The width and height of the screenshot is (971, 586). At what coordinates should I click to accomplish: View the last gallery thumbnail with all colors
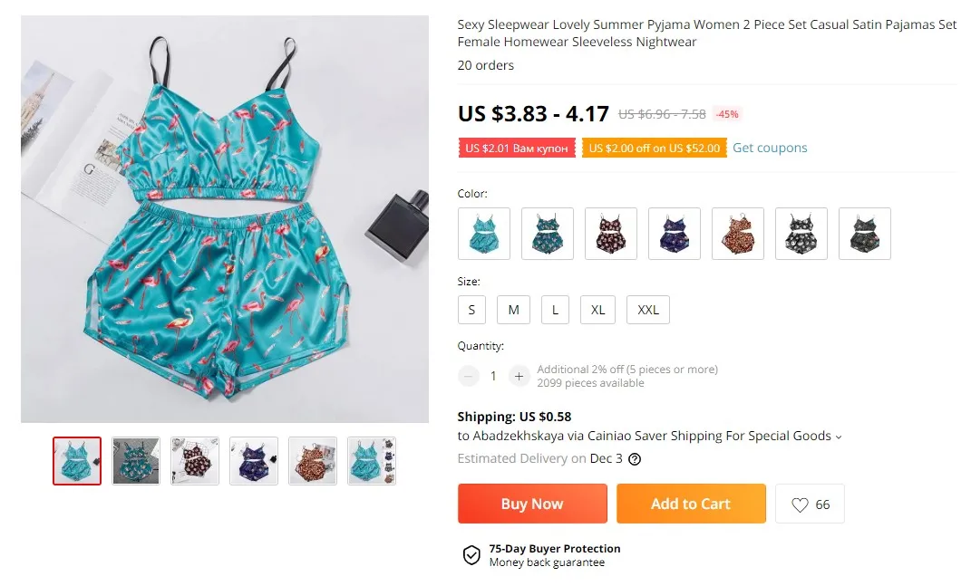pos(372,461)
